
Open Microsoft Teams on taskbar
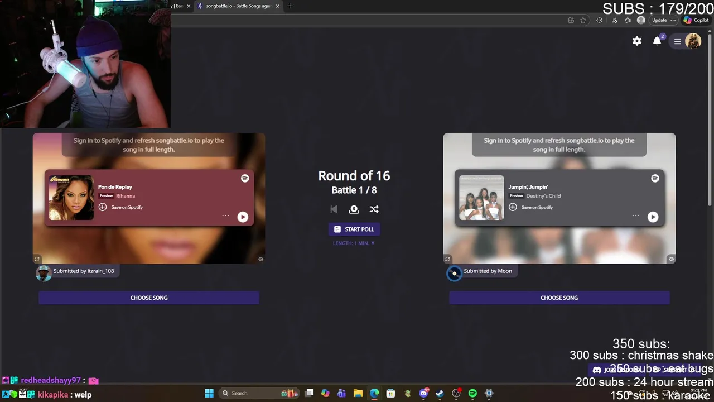(341, 393)
